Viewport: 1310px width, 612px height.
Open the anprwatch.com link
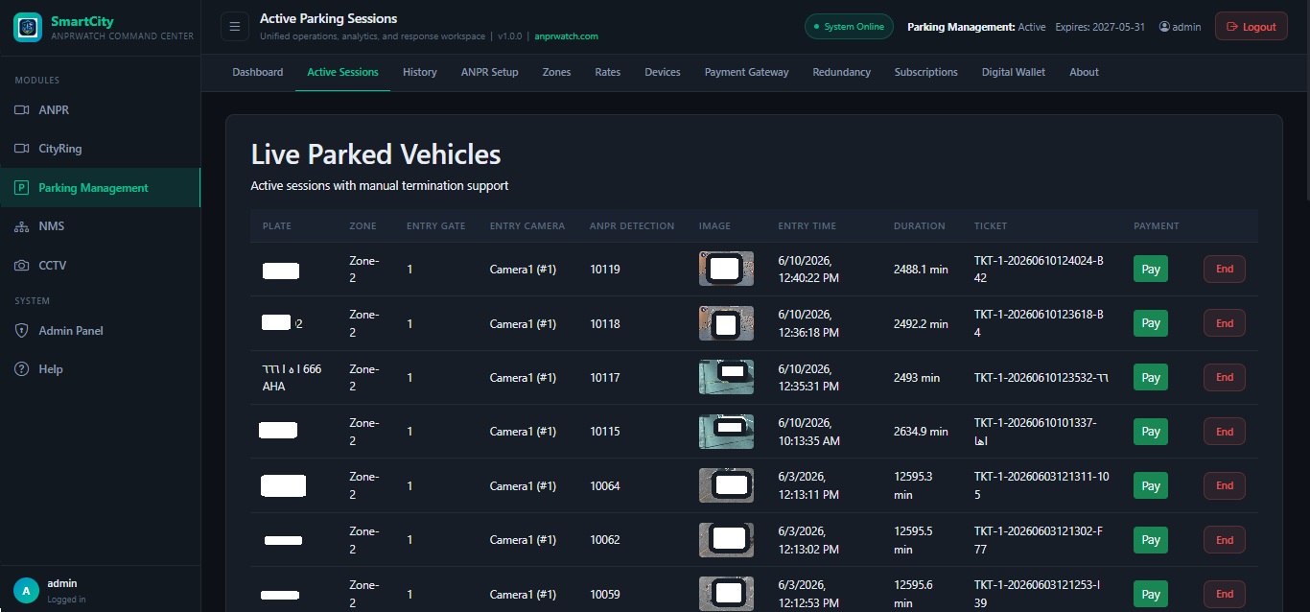[x=567, y=36]
